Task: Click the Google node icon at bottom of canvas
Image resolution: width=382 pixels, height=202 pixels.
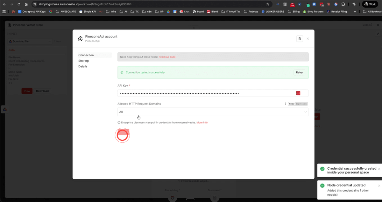Action: [x=172, y=198]
